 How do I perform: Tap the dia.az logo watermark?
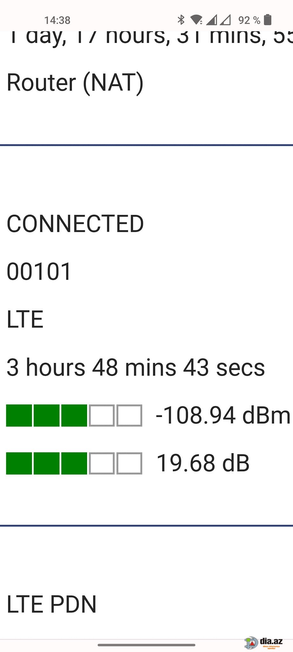point(263,642)
